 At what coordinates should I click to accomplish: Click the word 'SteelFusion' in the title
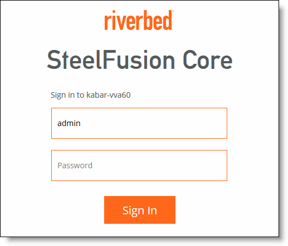(111, 60)
